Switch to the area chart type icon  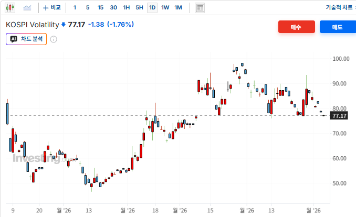[x=27, y=8]
